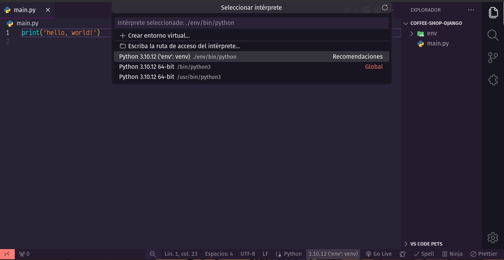Toggle Spell checker in status bar
The width and height of the screenshot is (504, 260).
423,254
